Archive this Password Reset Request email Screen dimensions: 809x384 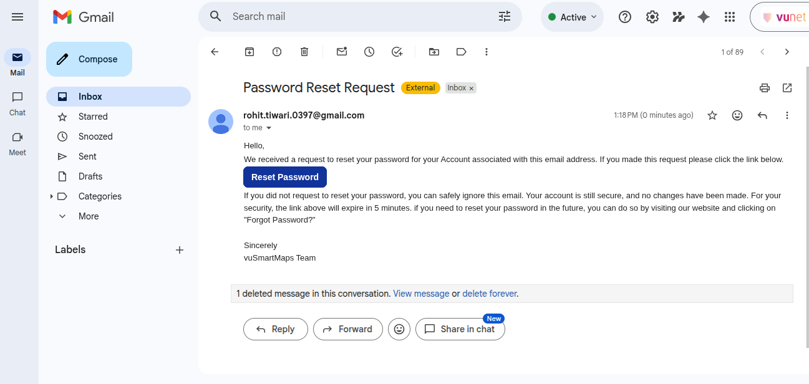coord(249,52)
